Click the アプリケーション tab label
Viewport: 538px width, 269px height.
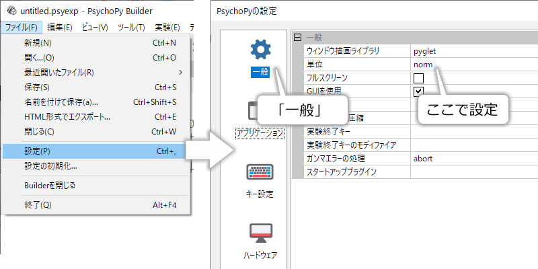pyautogui.click(x=260, y=133)
